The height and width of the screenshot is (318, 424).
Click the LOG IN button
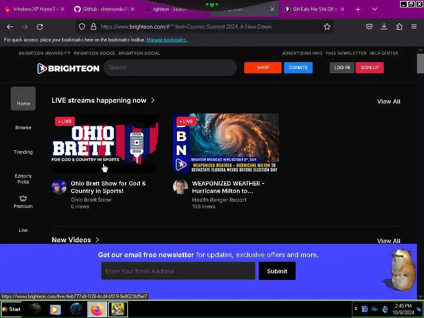342,67
